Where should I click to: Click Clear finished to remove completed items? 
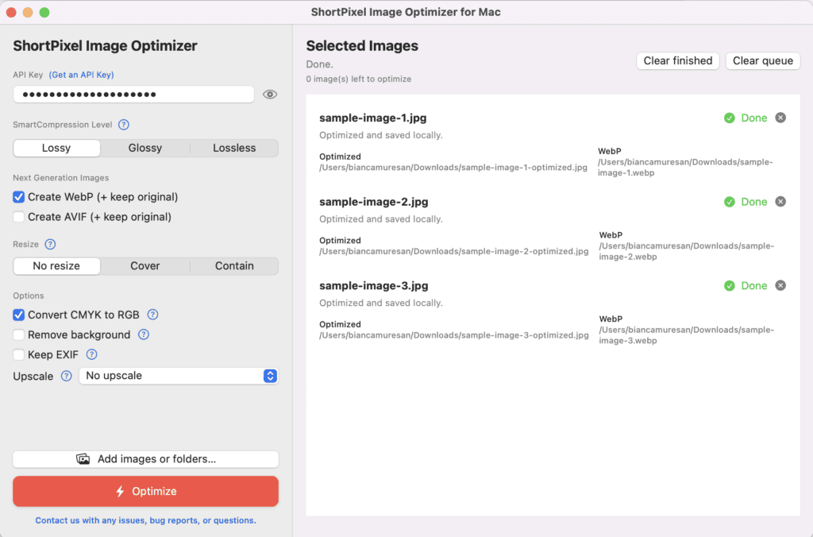(677, 60)
